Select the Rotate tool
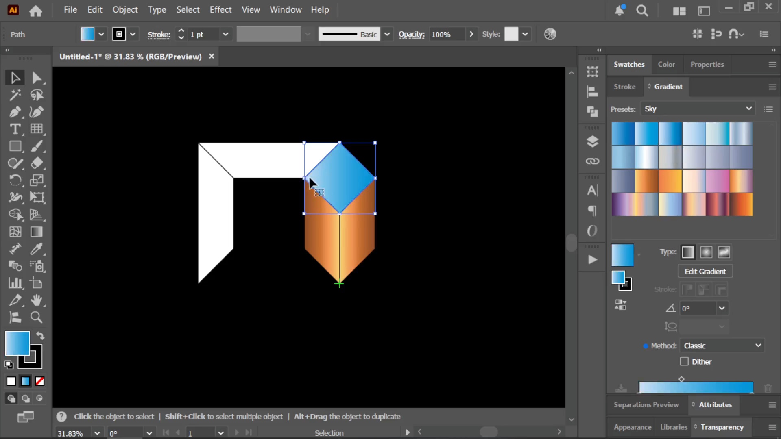This screenshot has width=781, height=439. [15, 180]
